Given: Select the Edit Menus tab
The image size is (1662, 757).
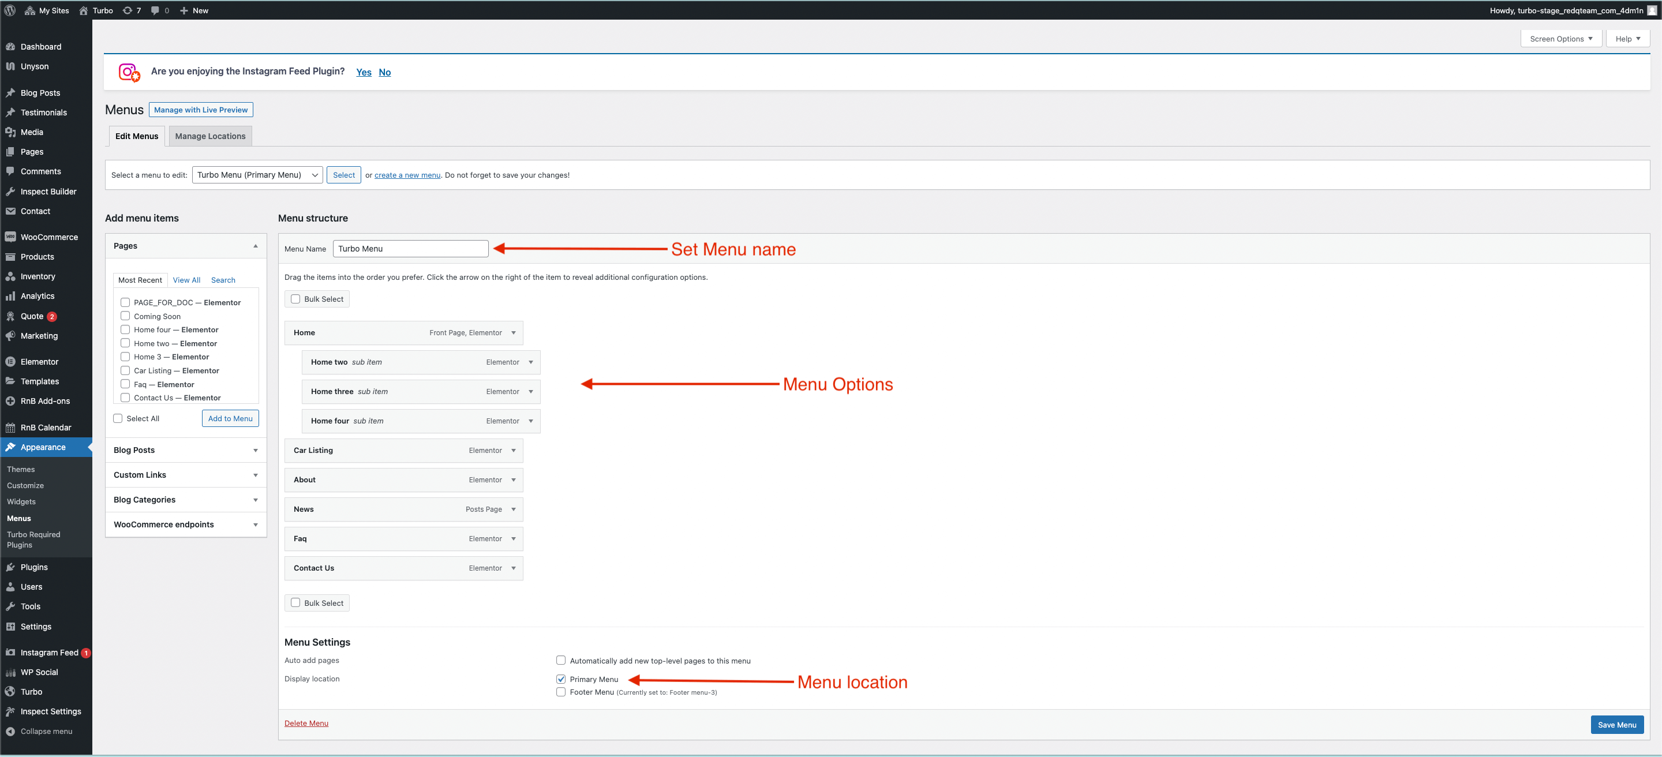Looking at the screenshot, I should pyautogui.click(x=136, y=136).
